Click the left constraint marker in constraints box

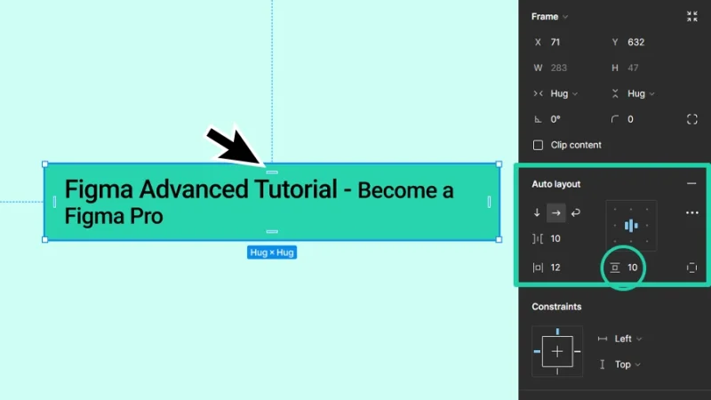coord(537,351)
